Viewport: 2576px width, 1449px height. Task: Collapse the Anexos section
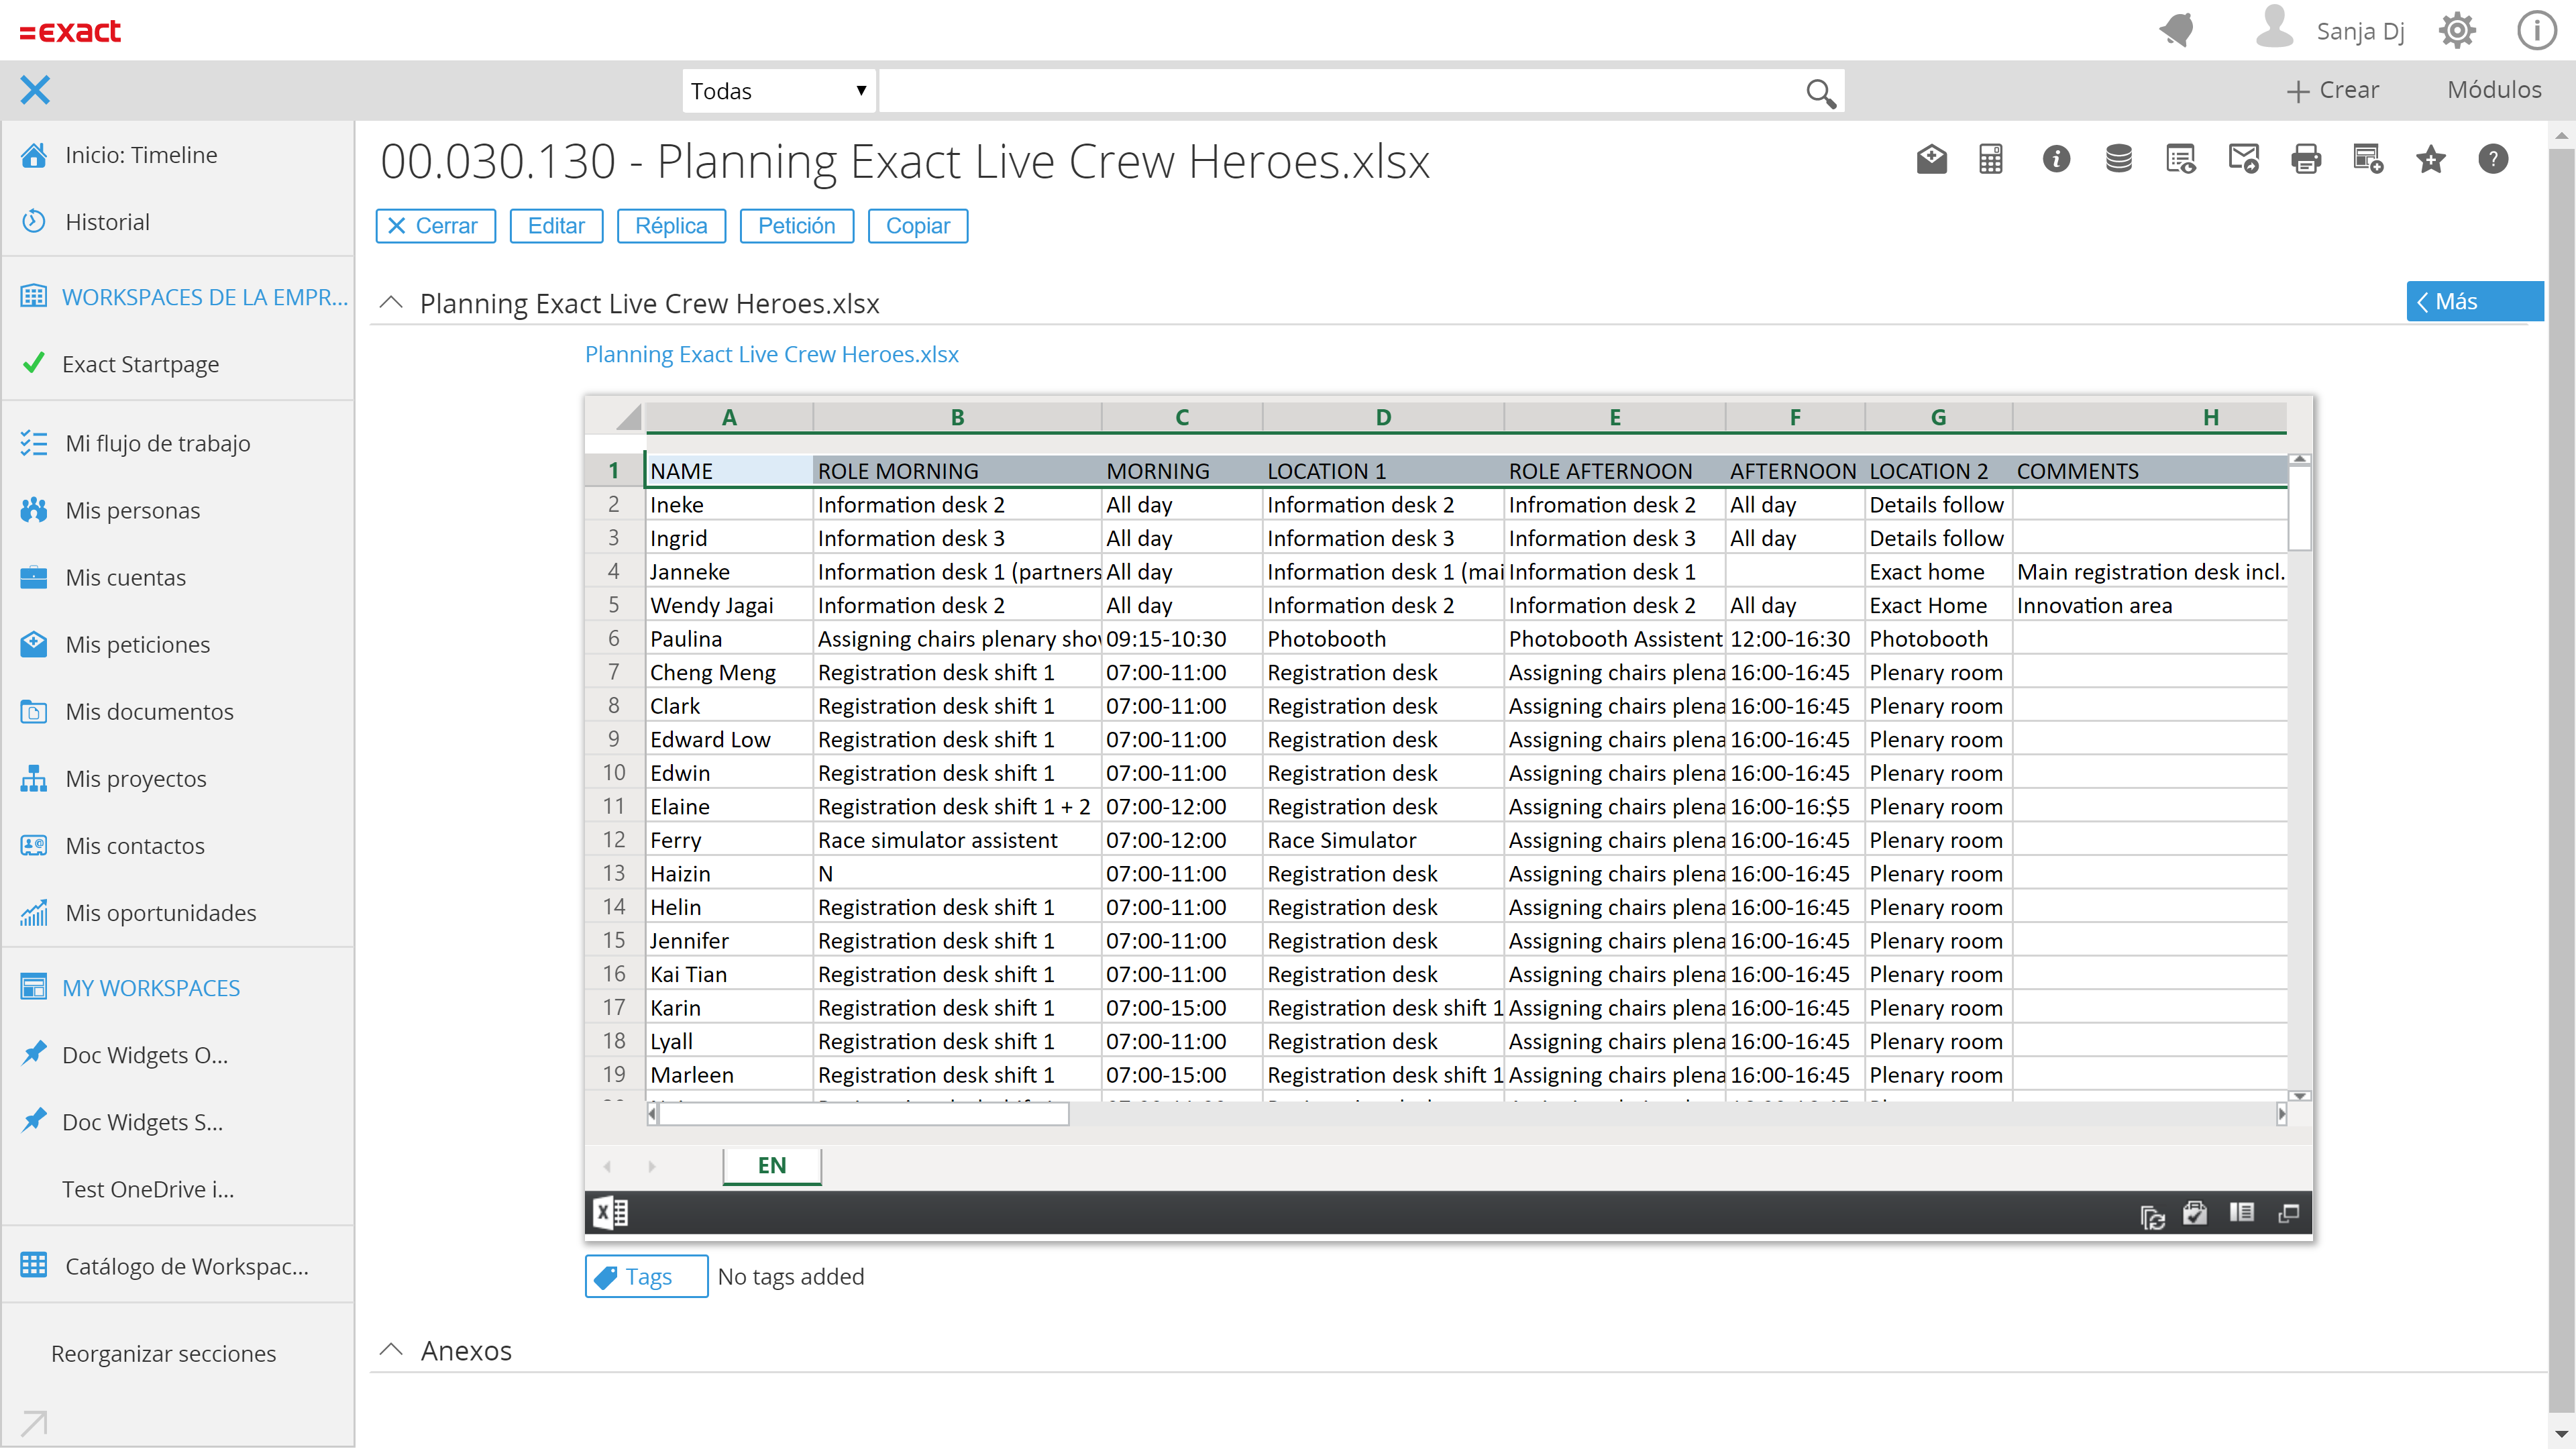(391, 1350)
